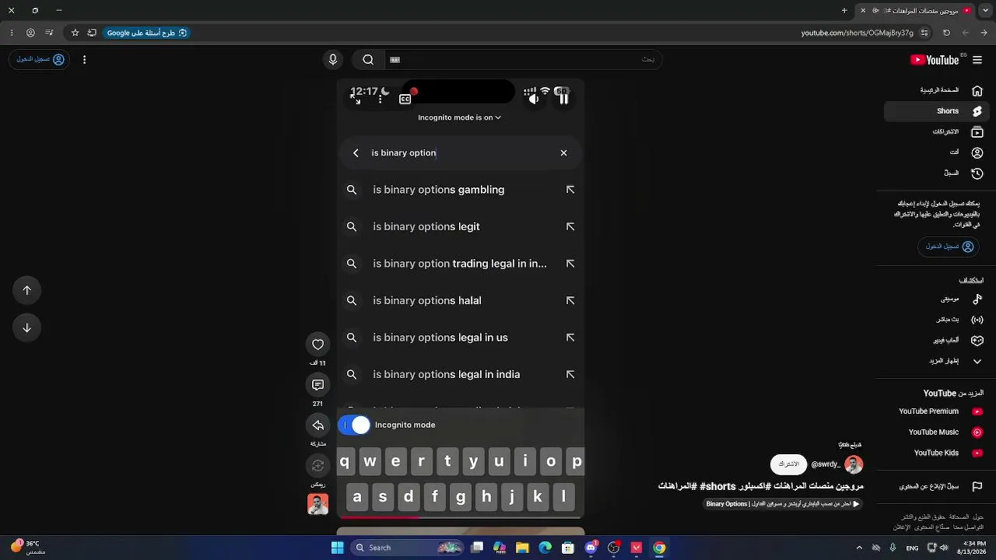The image size is (996, 560).
Task: Show hidden system tray icons
Action: coord(859,548)
